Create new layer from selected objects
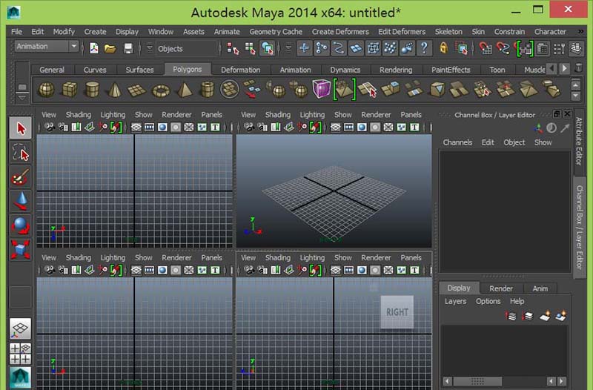The image size is (593, 390). click(561, 315)
